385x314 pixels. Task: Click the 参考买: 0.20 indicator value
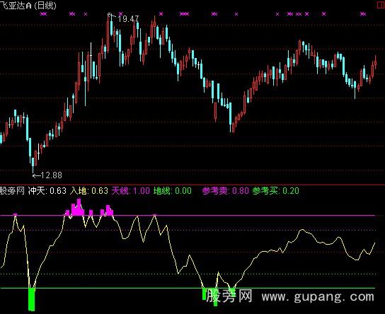276,191
